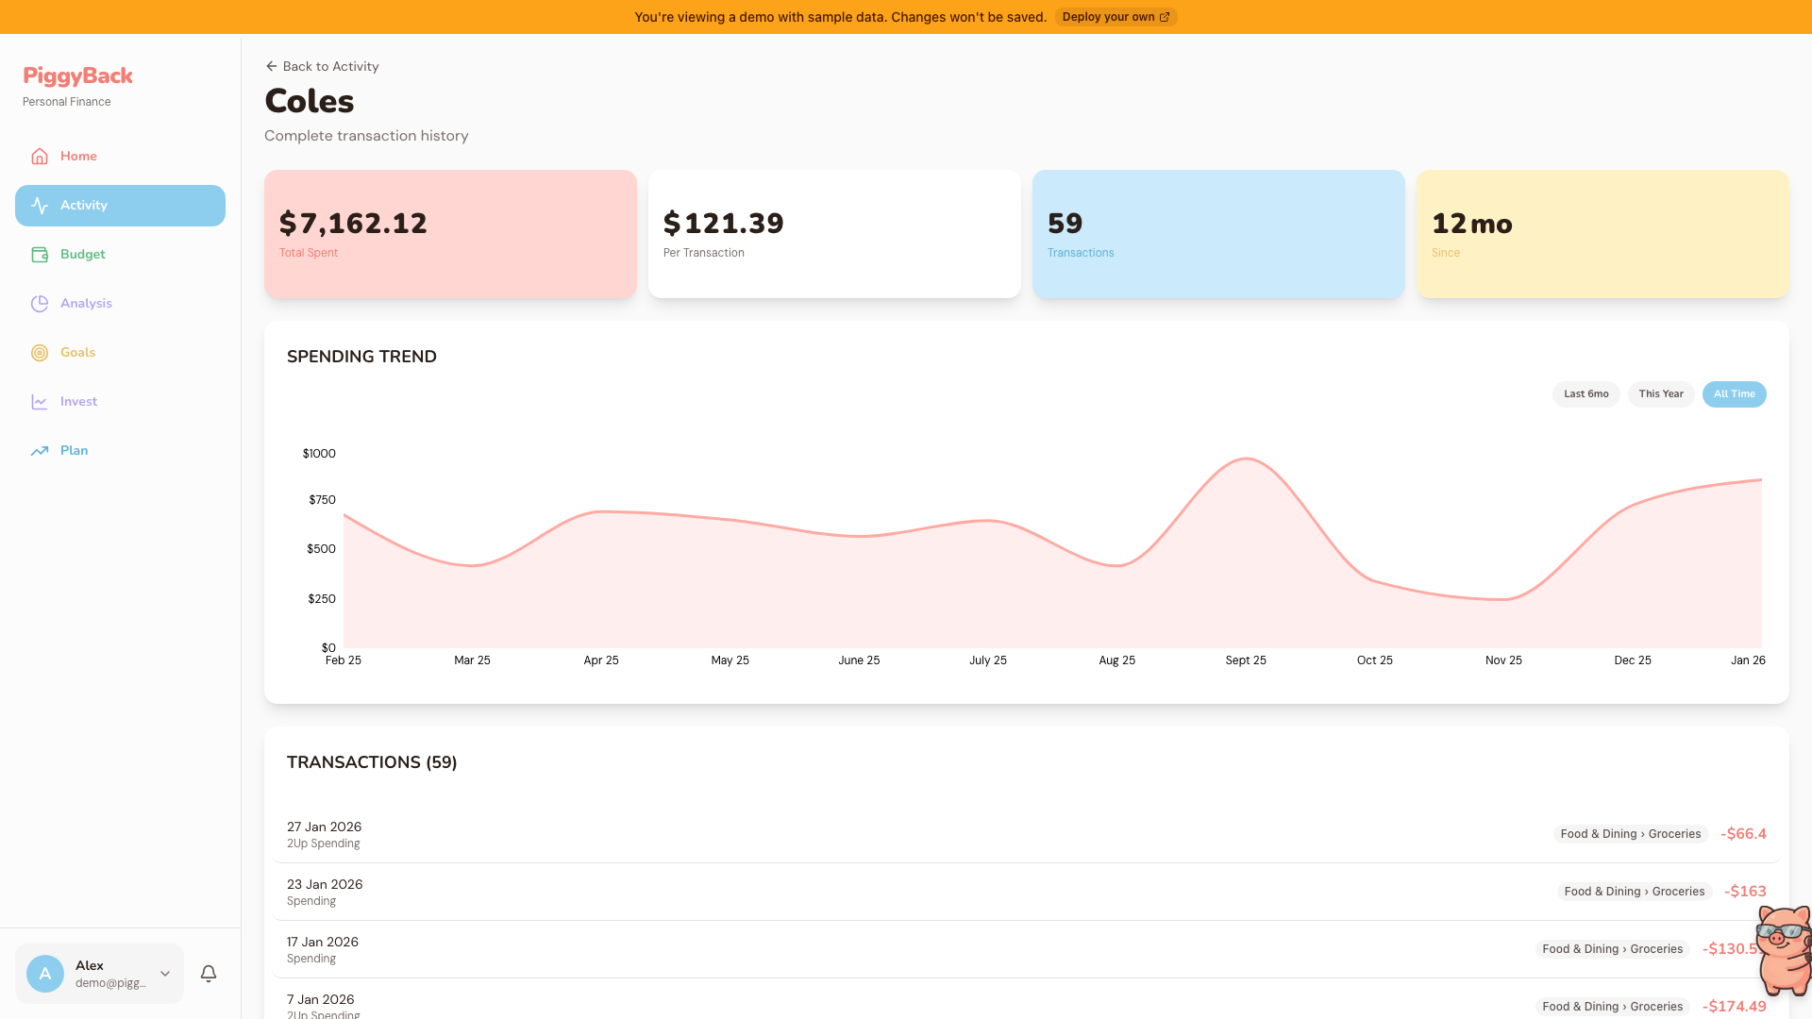Click the 59 Transactions card
Image resolution: width=1812 pixels, height=1019 pixels.
point(1218,234)
